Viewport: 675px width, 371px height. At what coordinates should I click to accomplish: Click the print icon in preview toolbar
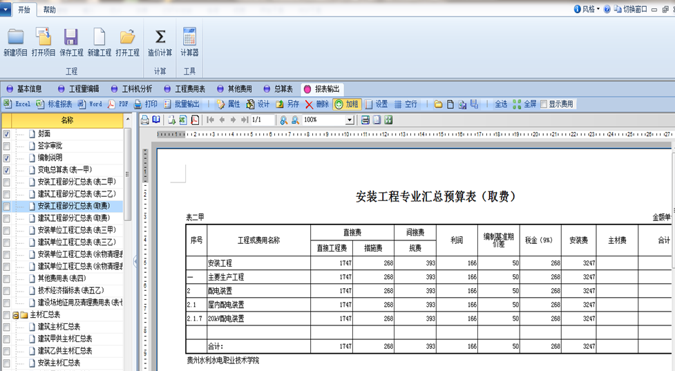pos(145,120)
